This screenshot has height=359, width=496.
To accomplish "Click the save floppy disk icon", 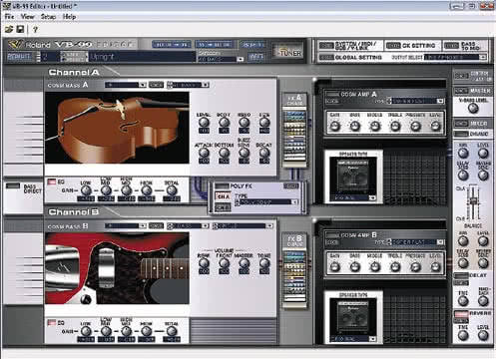I will [x=21, y=29].
